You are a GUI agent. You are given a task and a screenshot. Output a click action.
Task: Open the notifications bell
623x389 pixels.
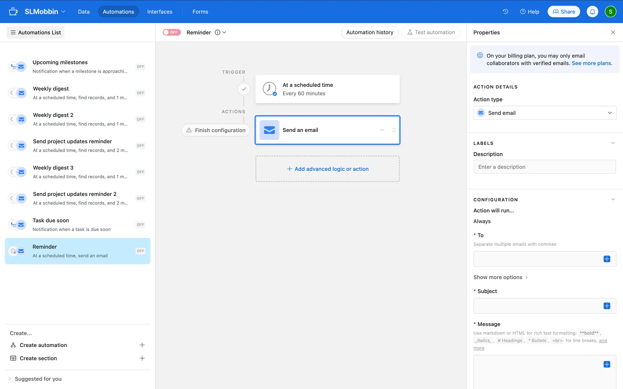pos(592,12)
